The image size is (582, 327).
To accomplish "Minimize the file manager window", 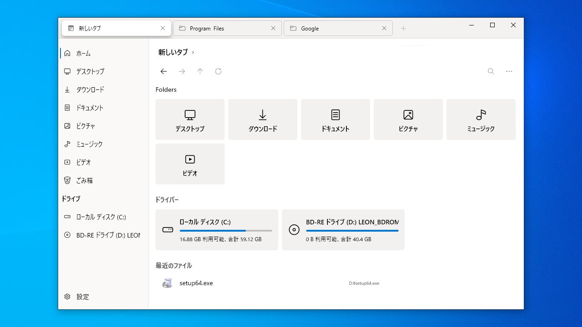I will [472, 25].
